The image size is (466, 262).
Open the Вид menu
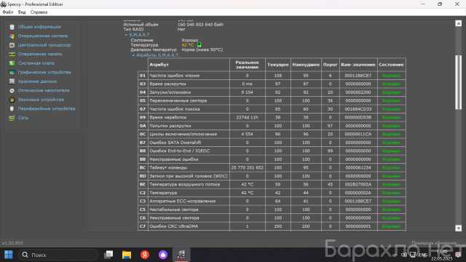coord(22,12)
